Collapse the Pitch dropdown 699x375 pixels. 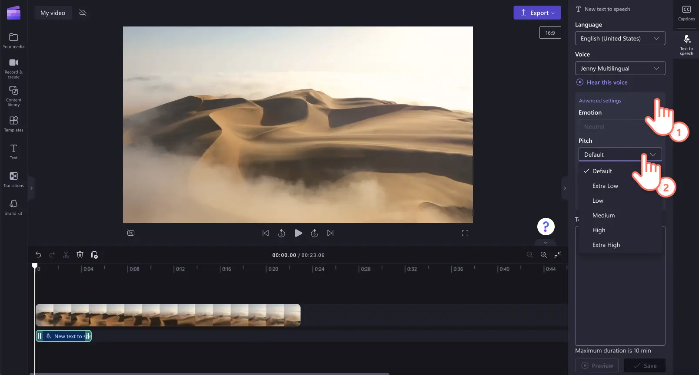tap(620, 155)
